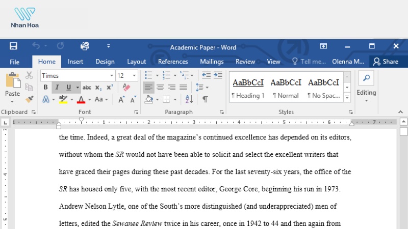Copy selection with the Copy icon
The width and height of the screenshot is (408, 229).
pyautogui.click(x=29, y=87)
